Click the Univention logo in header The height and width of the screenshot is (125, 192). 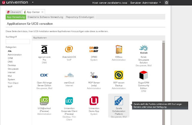[x=15, y=2]
